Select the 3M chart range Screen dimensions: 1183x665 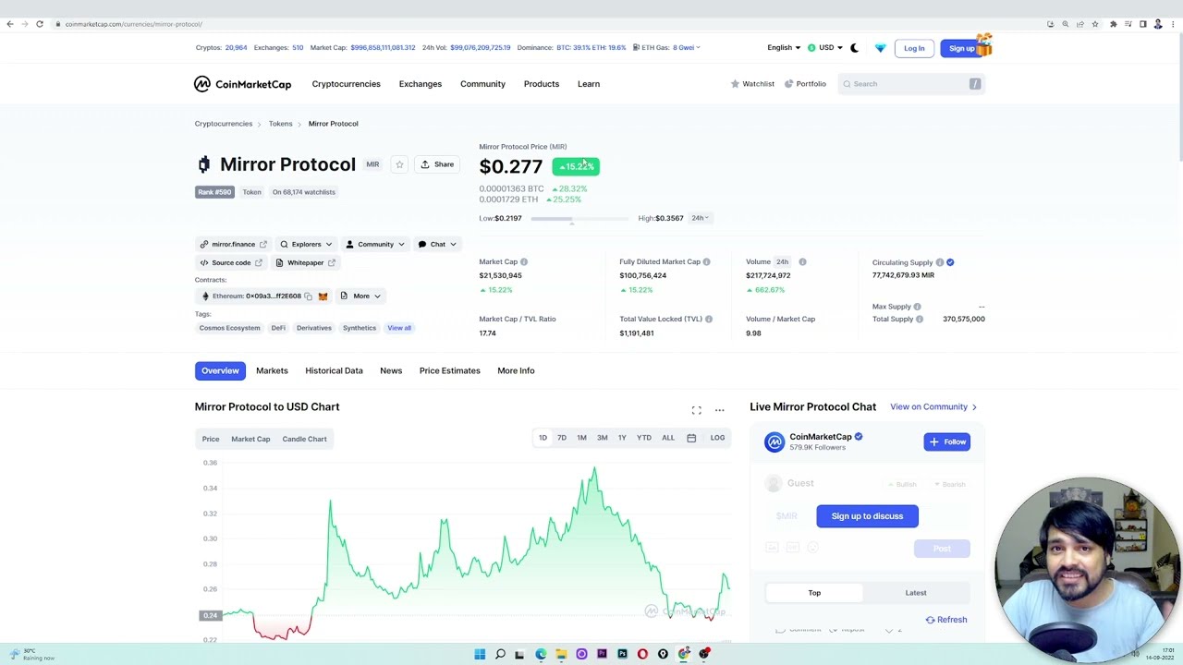tap(603, 438)
